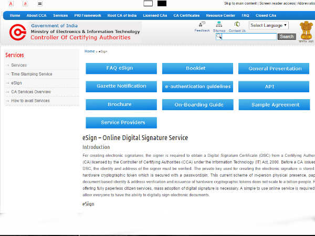Screen dimensions: 315x236
Task: Open the About CCA menu
Action: 37,15
